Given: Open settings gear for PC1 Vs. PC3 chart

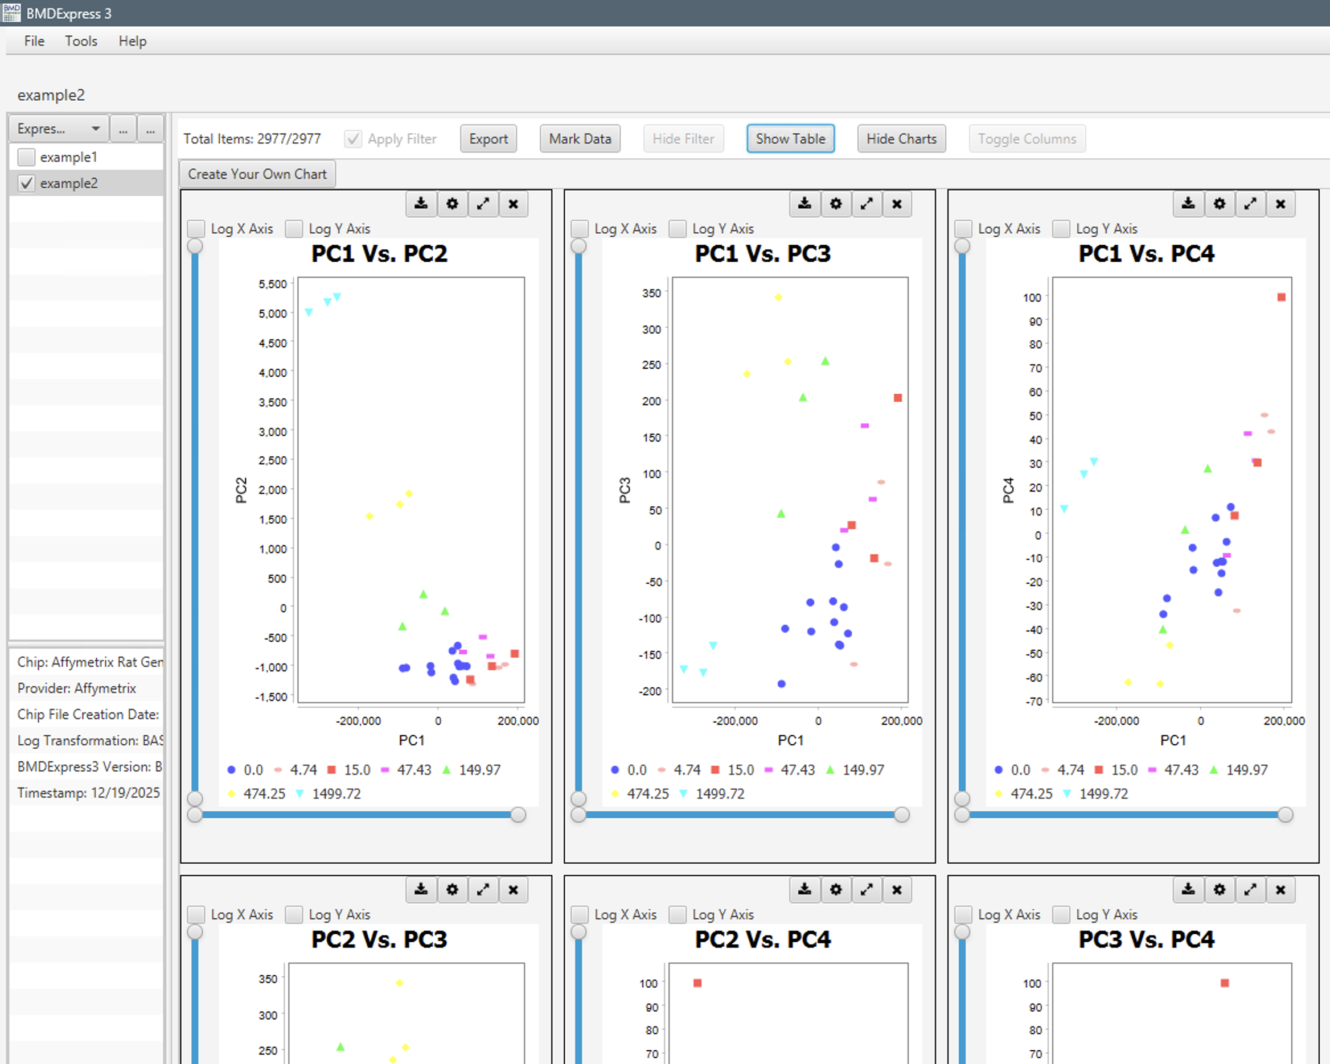Looking at the screenshot, I should point(836,204).
